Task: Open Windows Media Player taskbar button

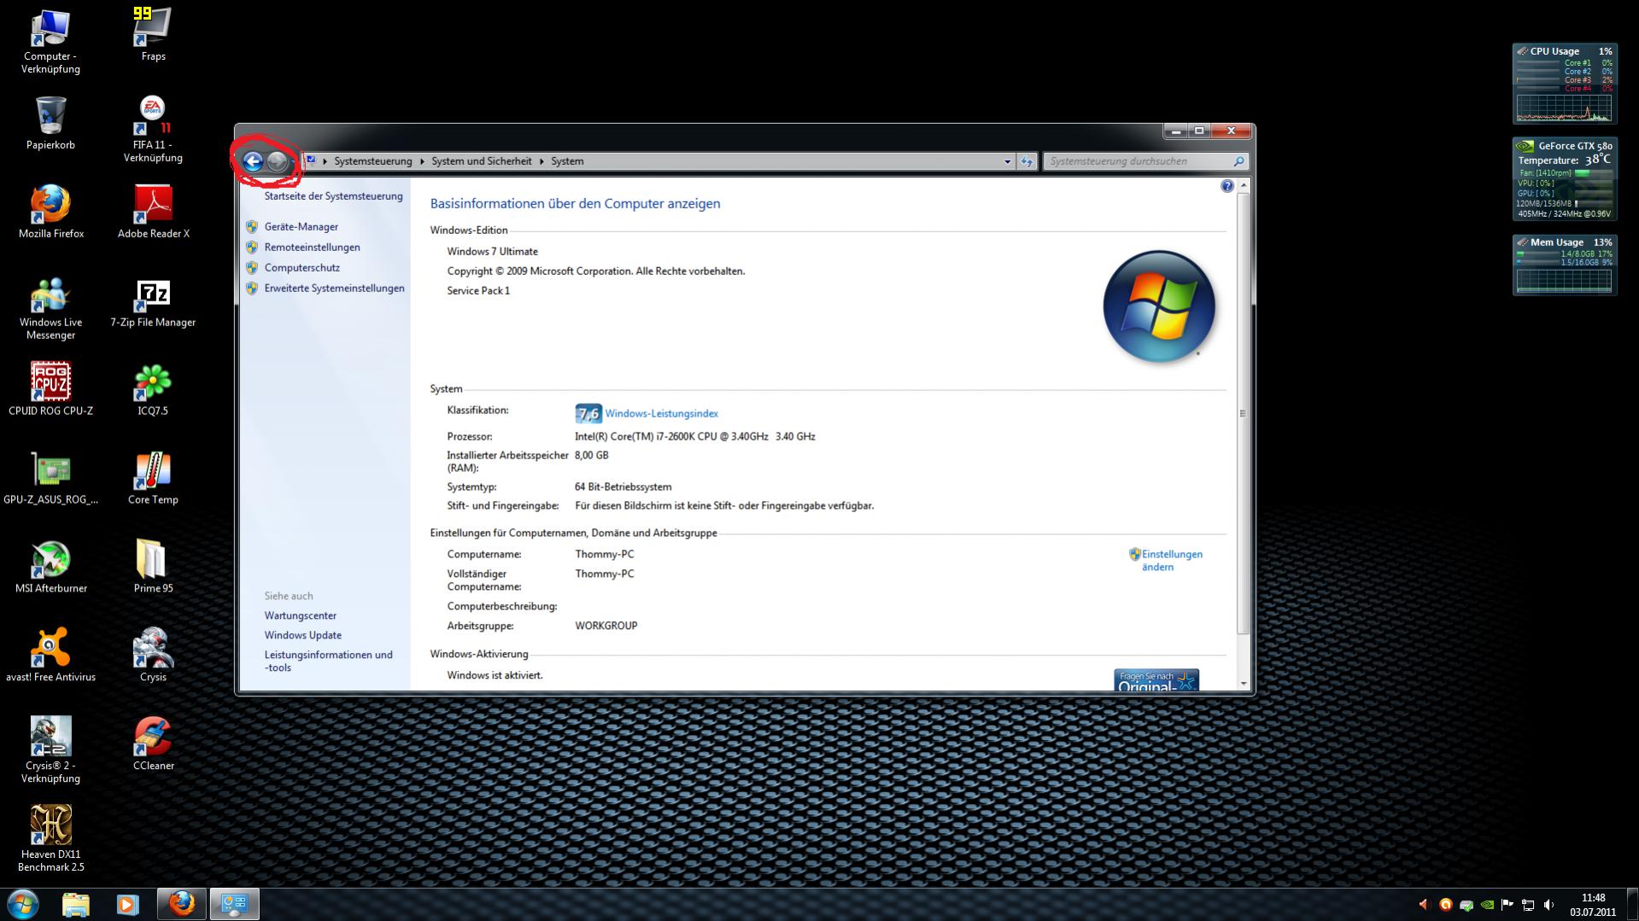Action: pos(127,905)
